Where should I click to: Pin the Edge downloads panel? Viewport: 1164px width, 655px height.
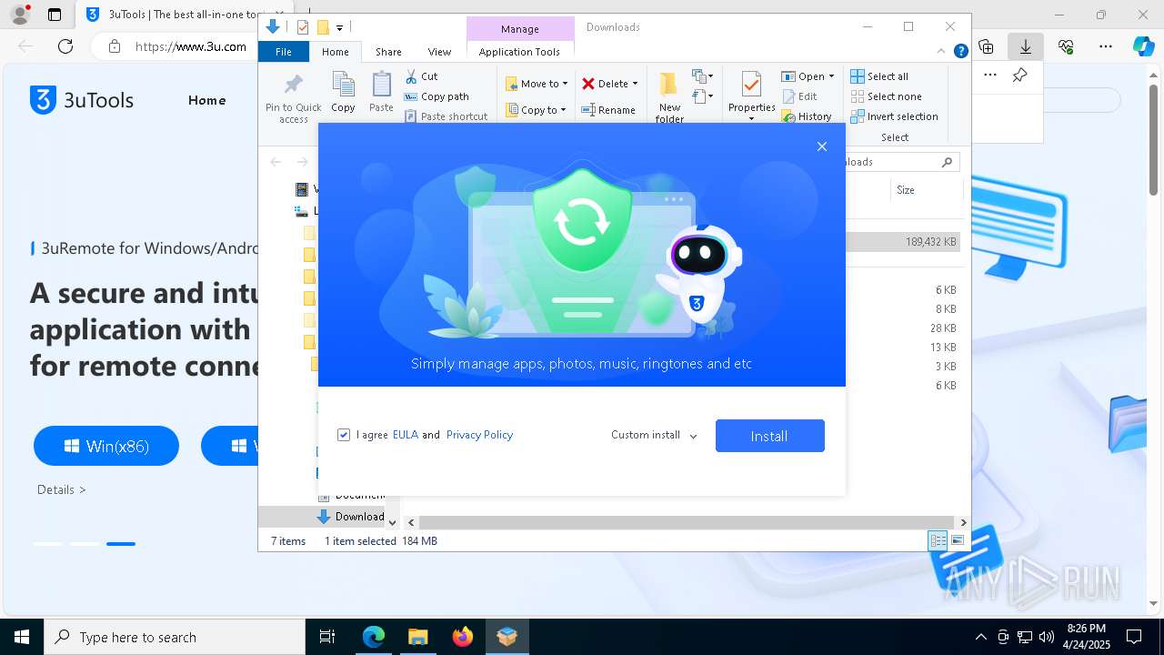click(x=1019, y=76)
